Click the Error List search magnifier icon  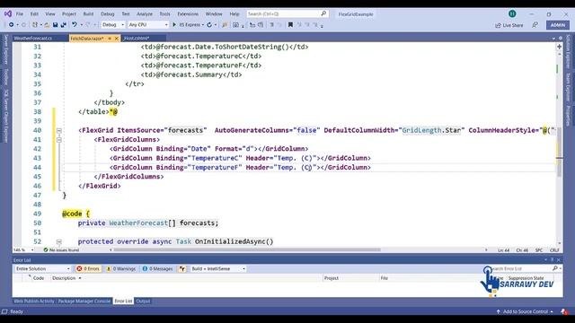point(555,268)
